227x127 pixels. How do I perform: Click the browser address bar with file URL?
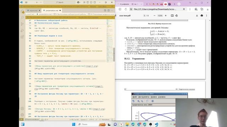click(x=155, y=9)
